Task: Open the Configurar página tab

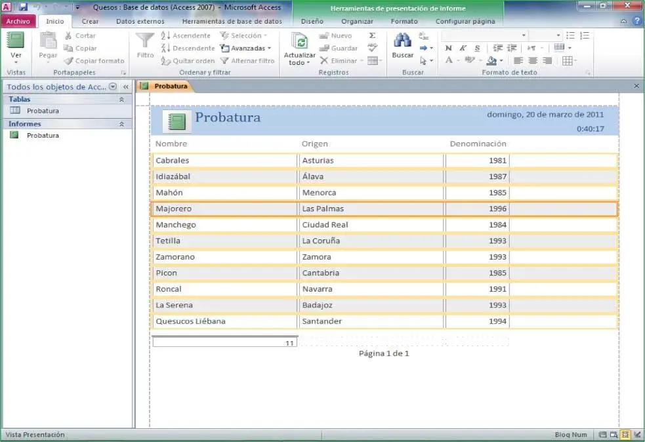Action: pyautogui.click(x=465, y=21)
